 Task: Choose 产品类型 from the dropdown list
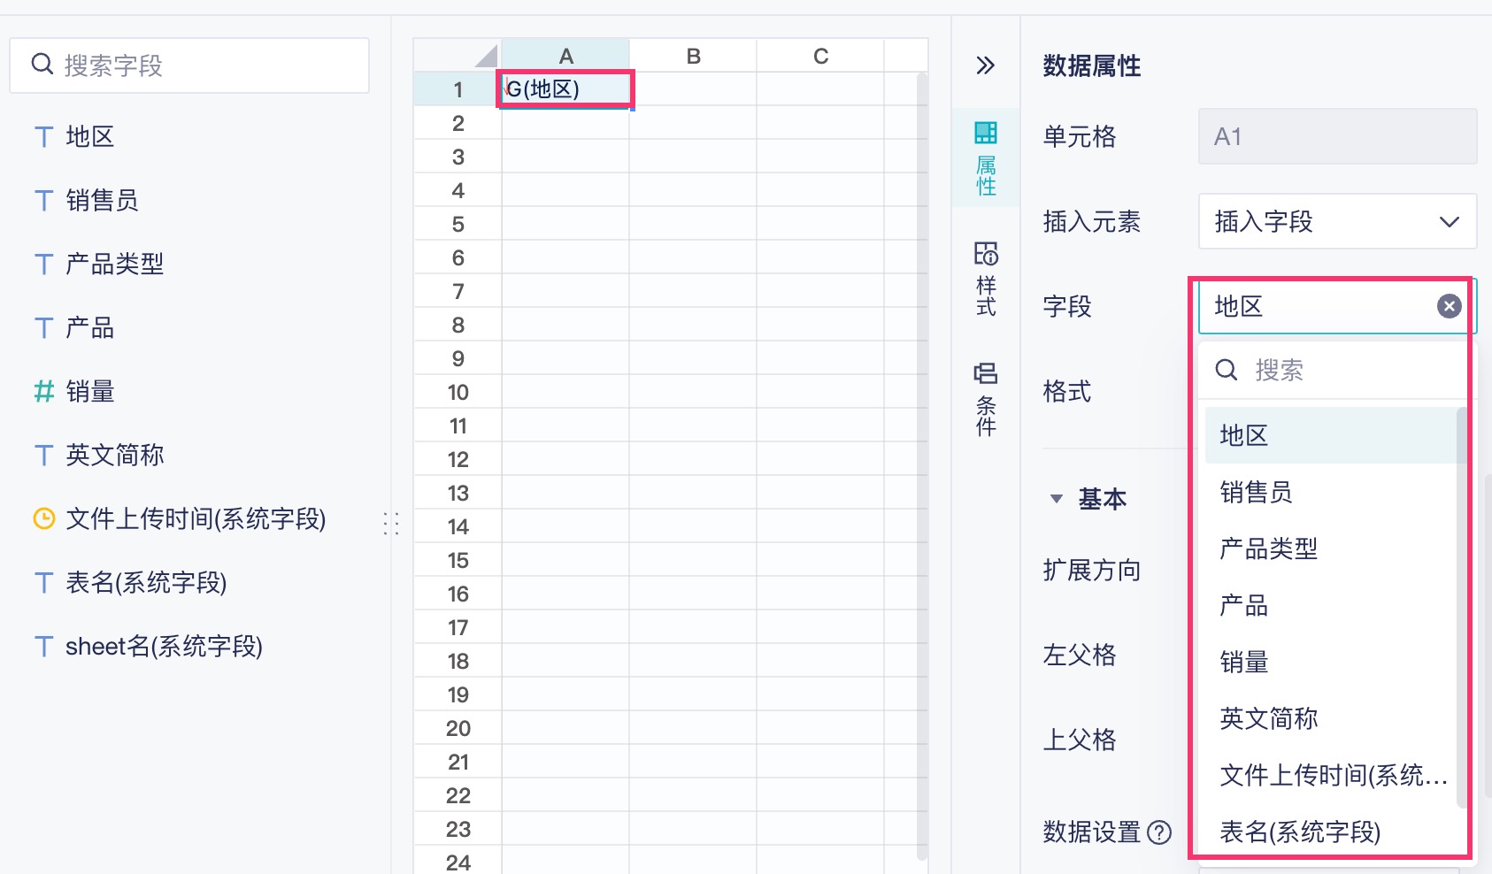(1268, 548)
